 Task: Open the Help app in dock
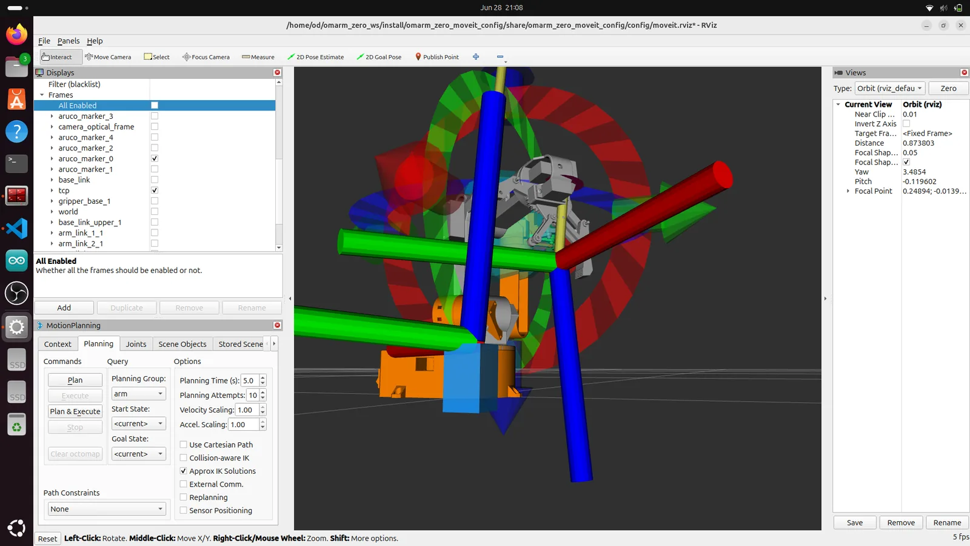click(x=16, y=131)
